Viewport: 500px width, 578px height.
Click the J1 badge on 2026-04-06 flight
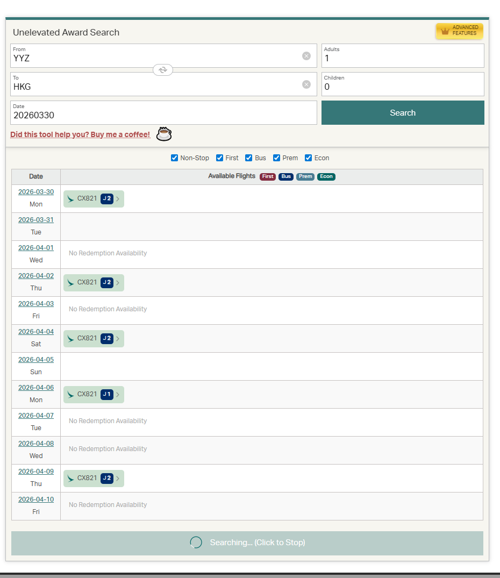107,394
